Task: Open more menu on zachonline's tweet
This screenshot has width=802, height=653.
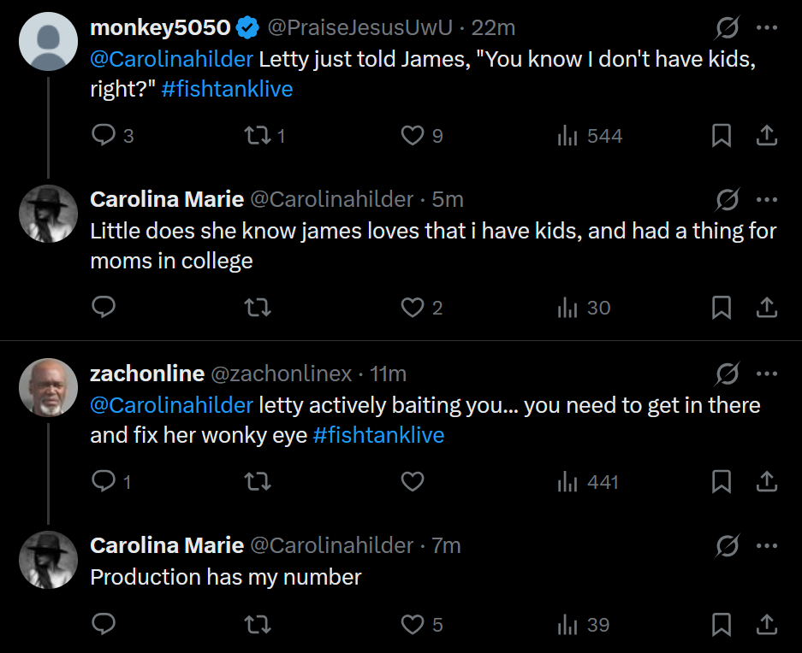Action: tap(767, 374)
